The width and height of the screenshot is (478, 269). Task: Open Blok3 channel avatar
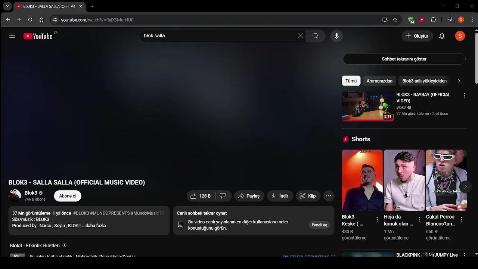click(x=15, y=196)
